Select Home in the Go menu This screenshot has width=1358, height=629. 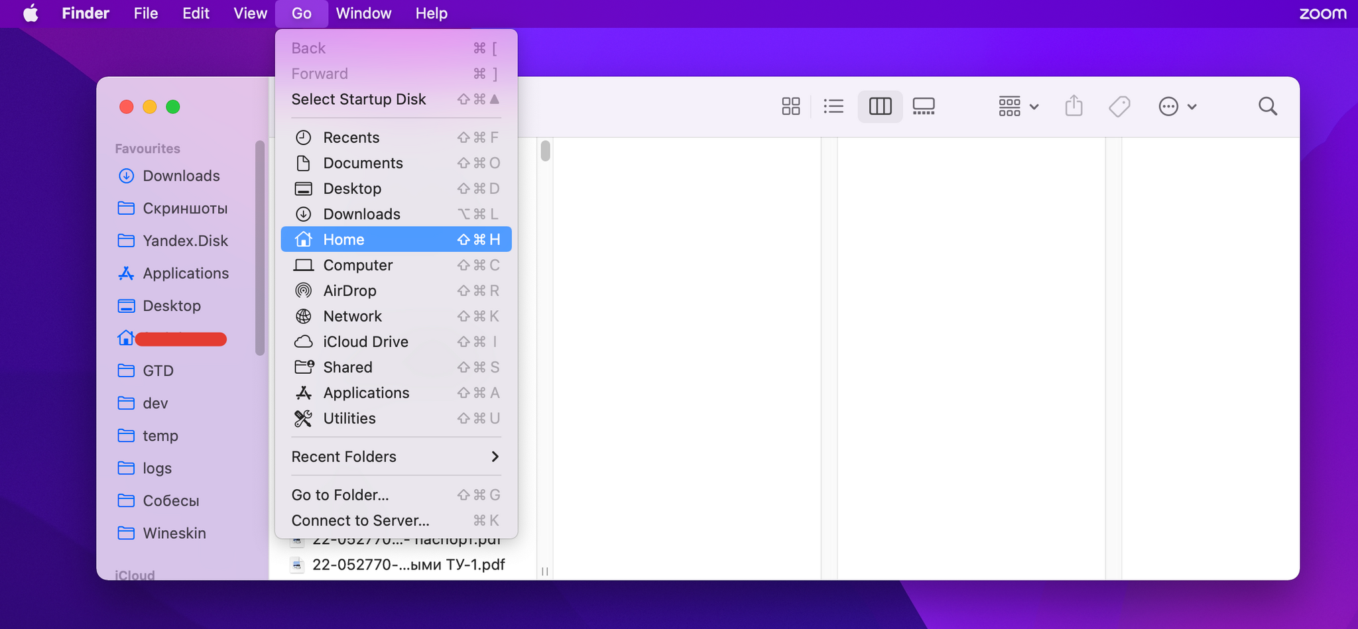pos(396,239)
